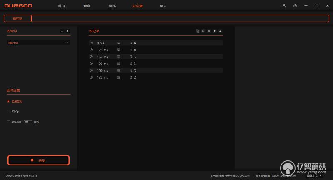Click the keyboard icon on the 100 ms row
Image resolution: width=333 pixels, height=180 pixels.
[118, 70]
